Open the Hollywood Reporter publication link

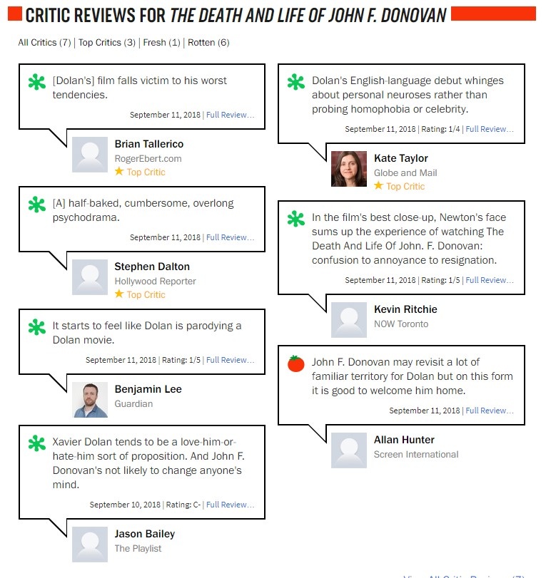click(155, 282)
